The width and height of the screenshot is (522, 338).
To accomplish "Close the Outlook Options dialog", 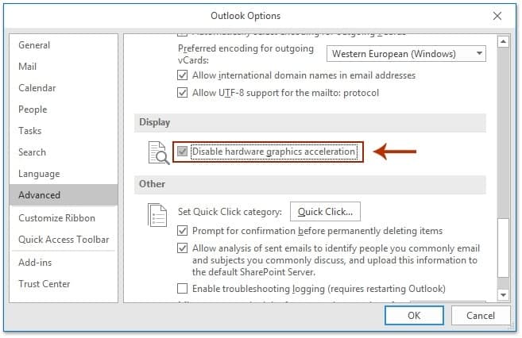I will click(x=497, y=15).
